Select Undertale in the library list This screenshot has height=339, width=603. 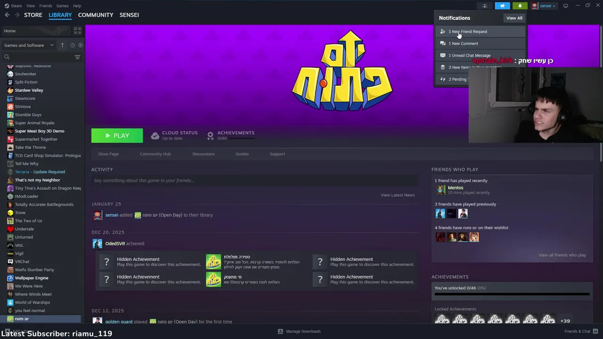pyautogui.click(x=24, y=229)
